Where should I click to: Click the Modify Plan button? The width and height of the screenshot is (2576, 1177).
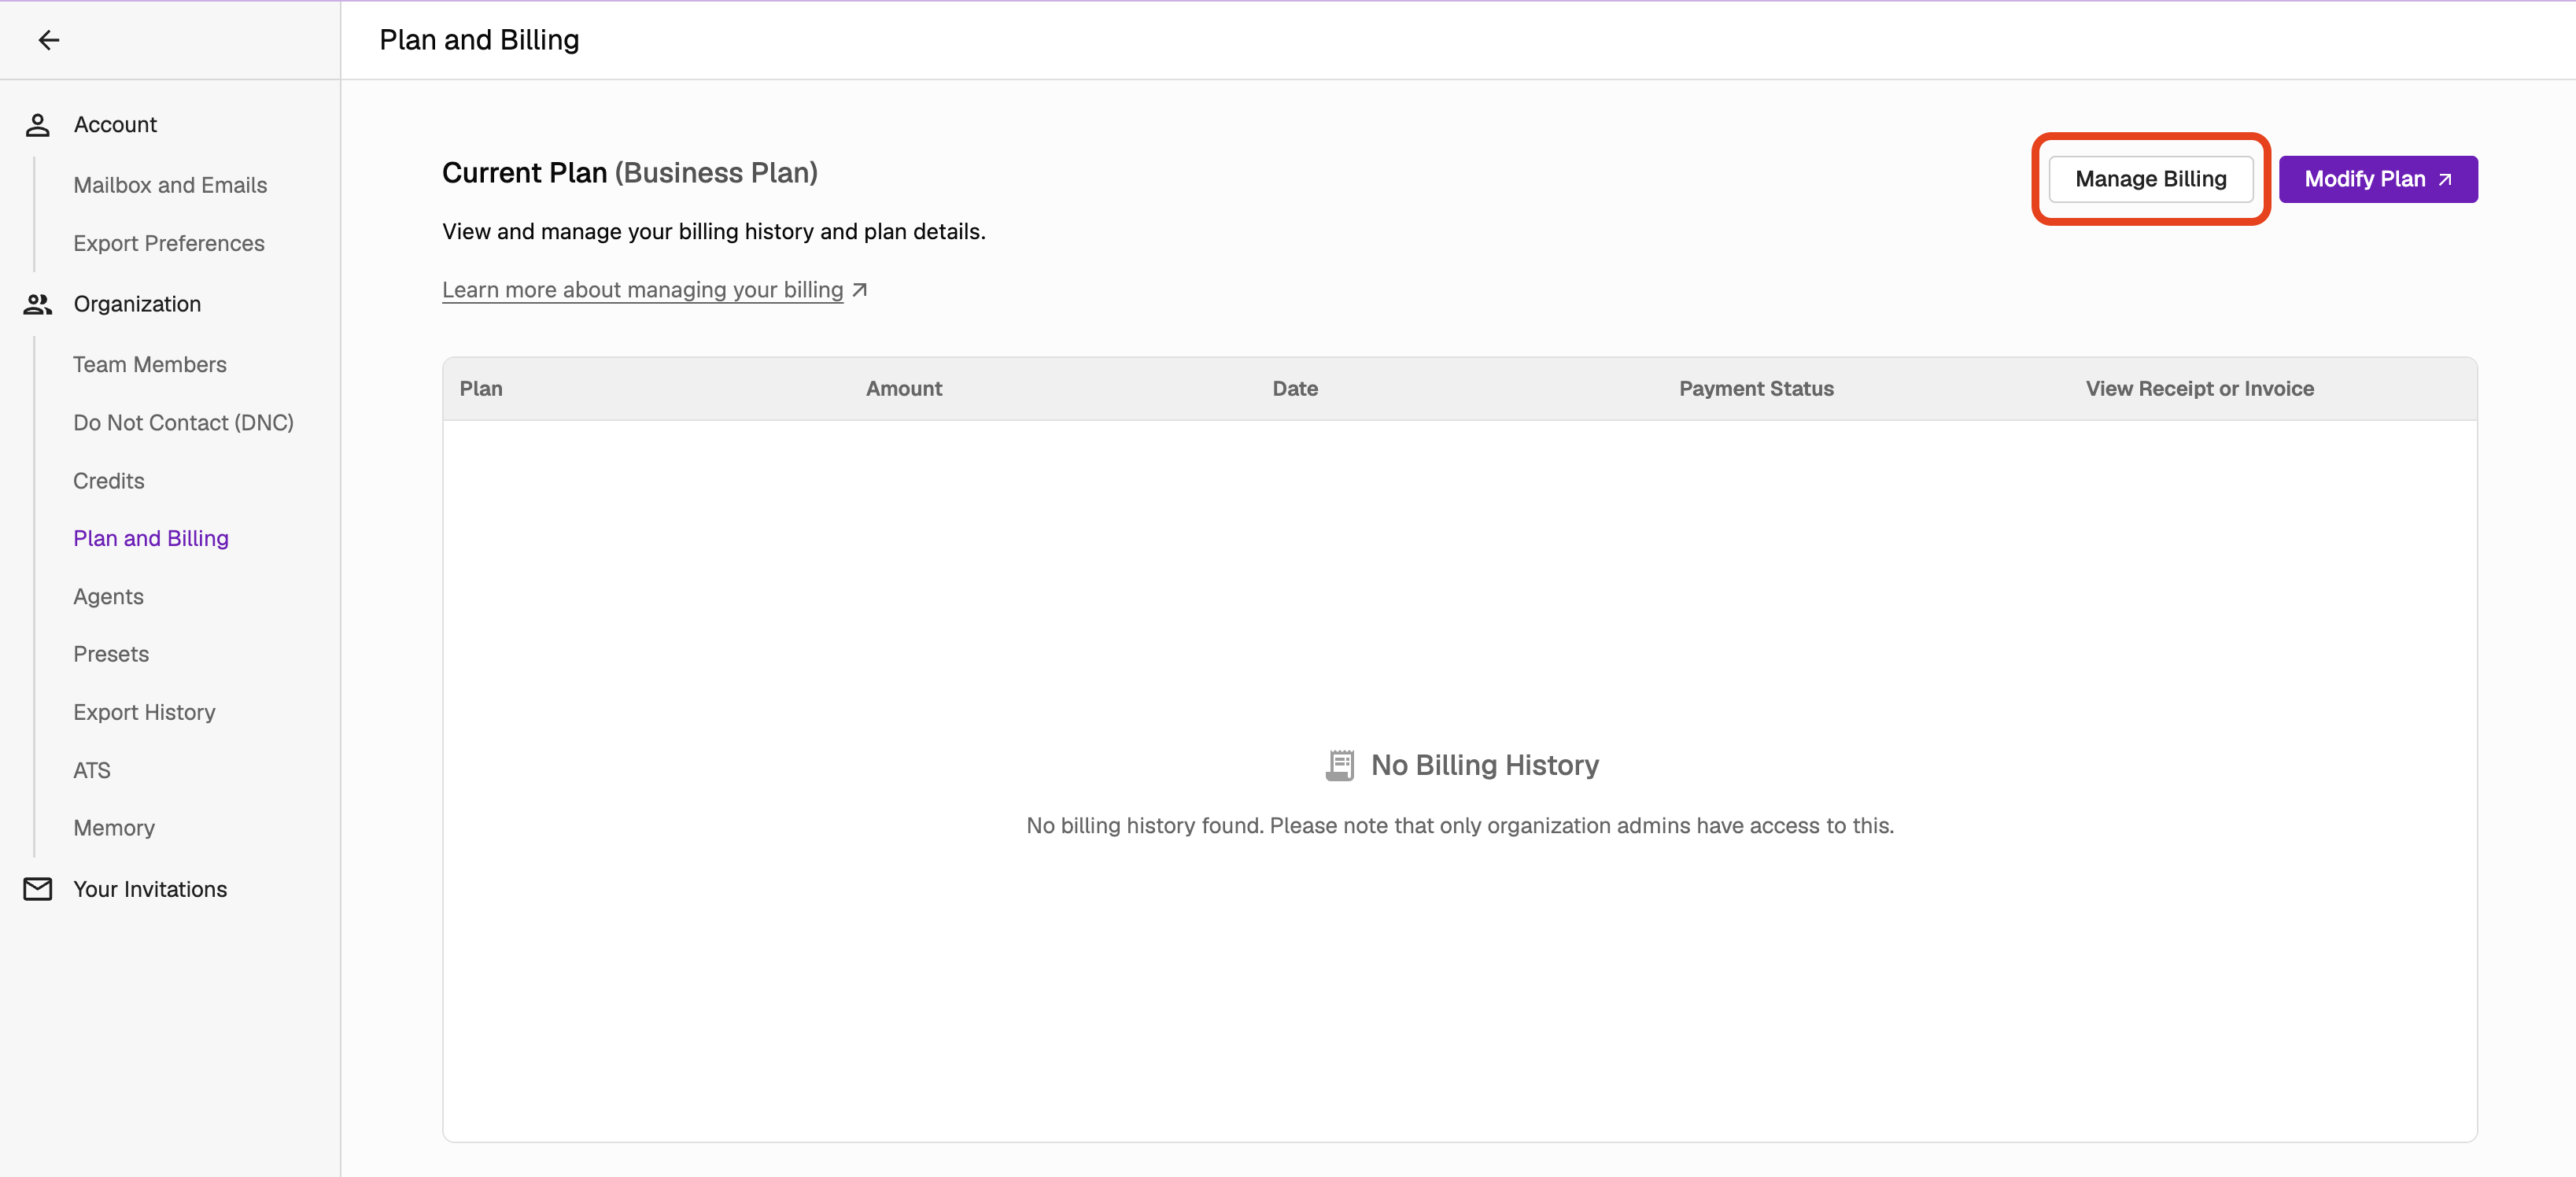(2377, 179)
